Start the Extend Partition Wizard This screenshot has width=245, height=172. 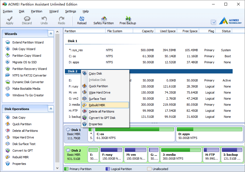(x=28, y=42)
